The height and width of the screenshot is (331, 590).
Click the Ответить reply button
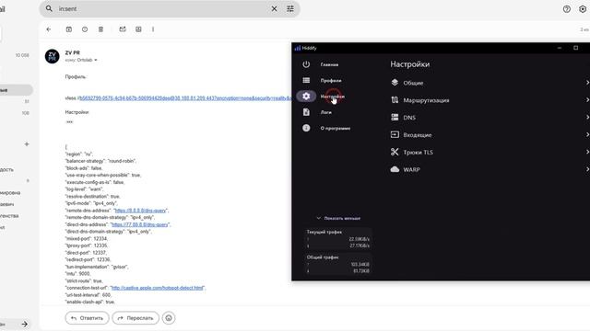tap(87, 318)
